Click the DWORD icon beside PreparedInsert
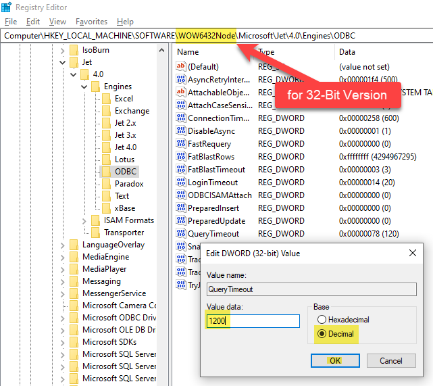This screenshot has height=386, width=433. 180,208
